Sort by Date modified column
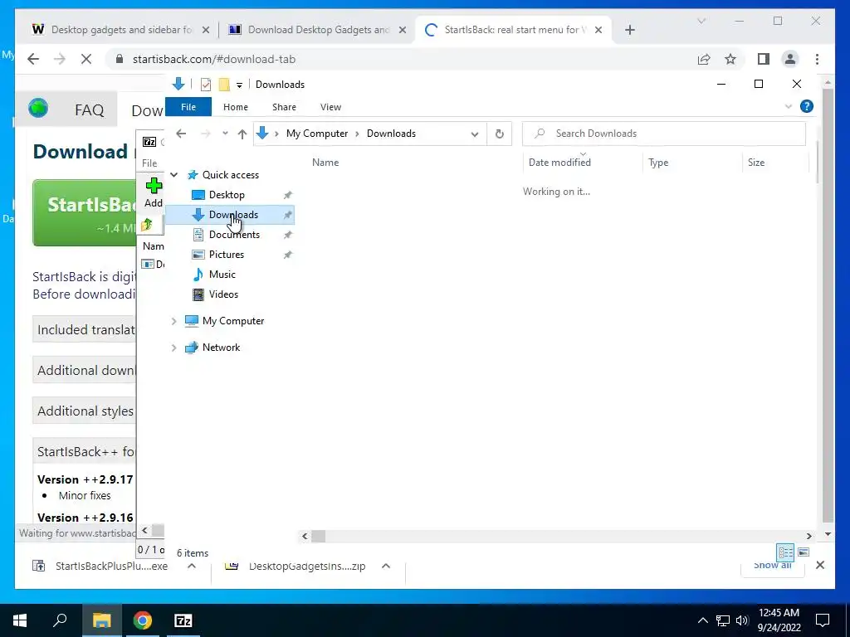 click(x=560, y=163)
